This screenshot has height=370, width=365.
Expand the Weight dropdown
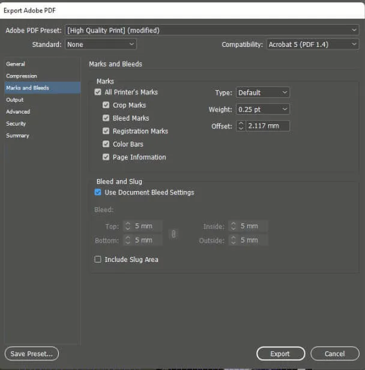tap(262, 109)
